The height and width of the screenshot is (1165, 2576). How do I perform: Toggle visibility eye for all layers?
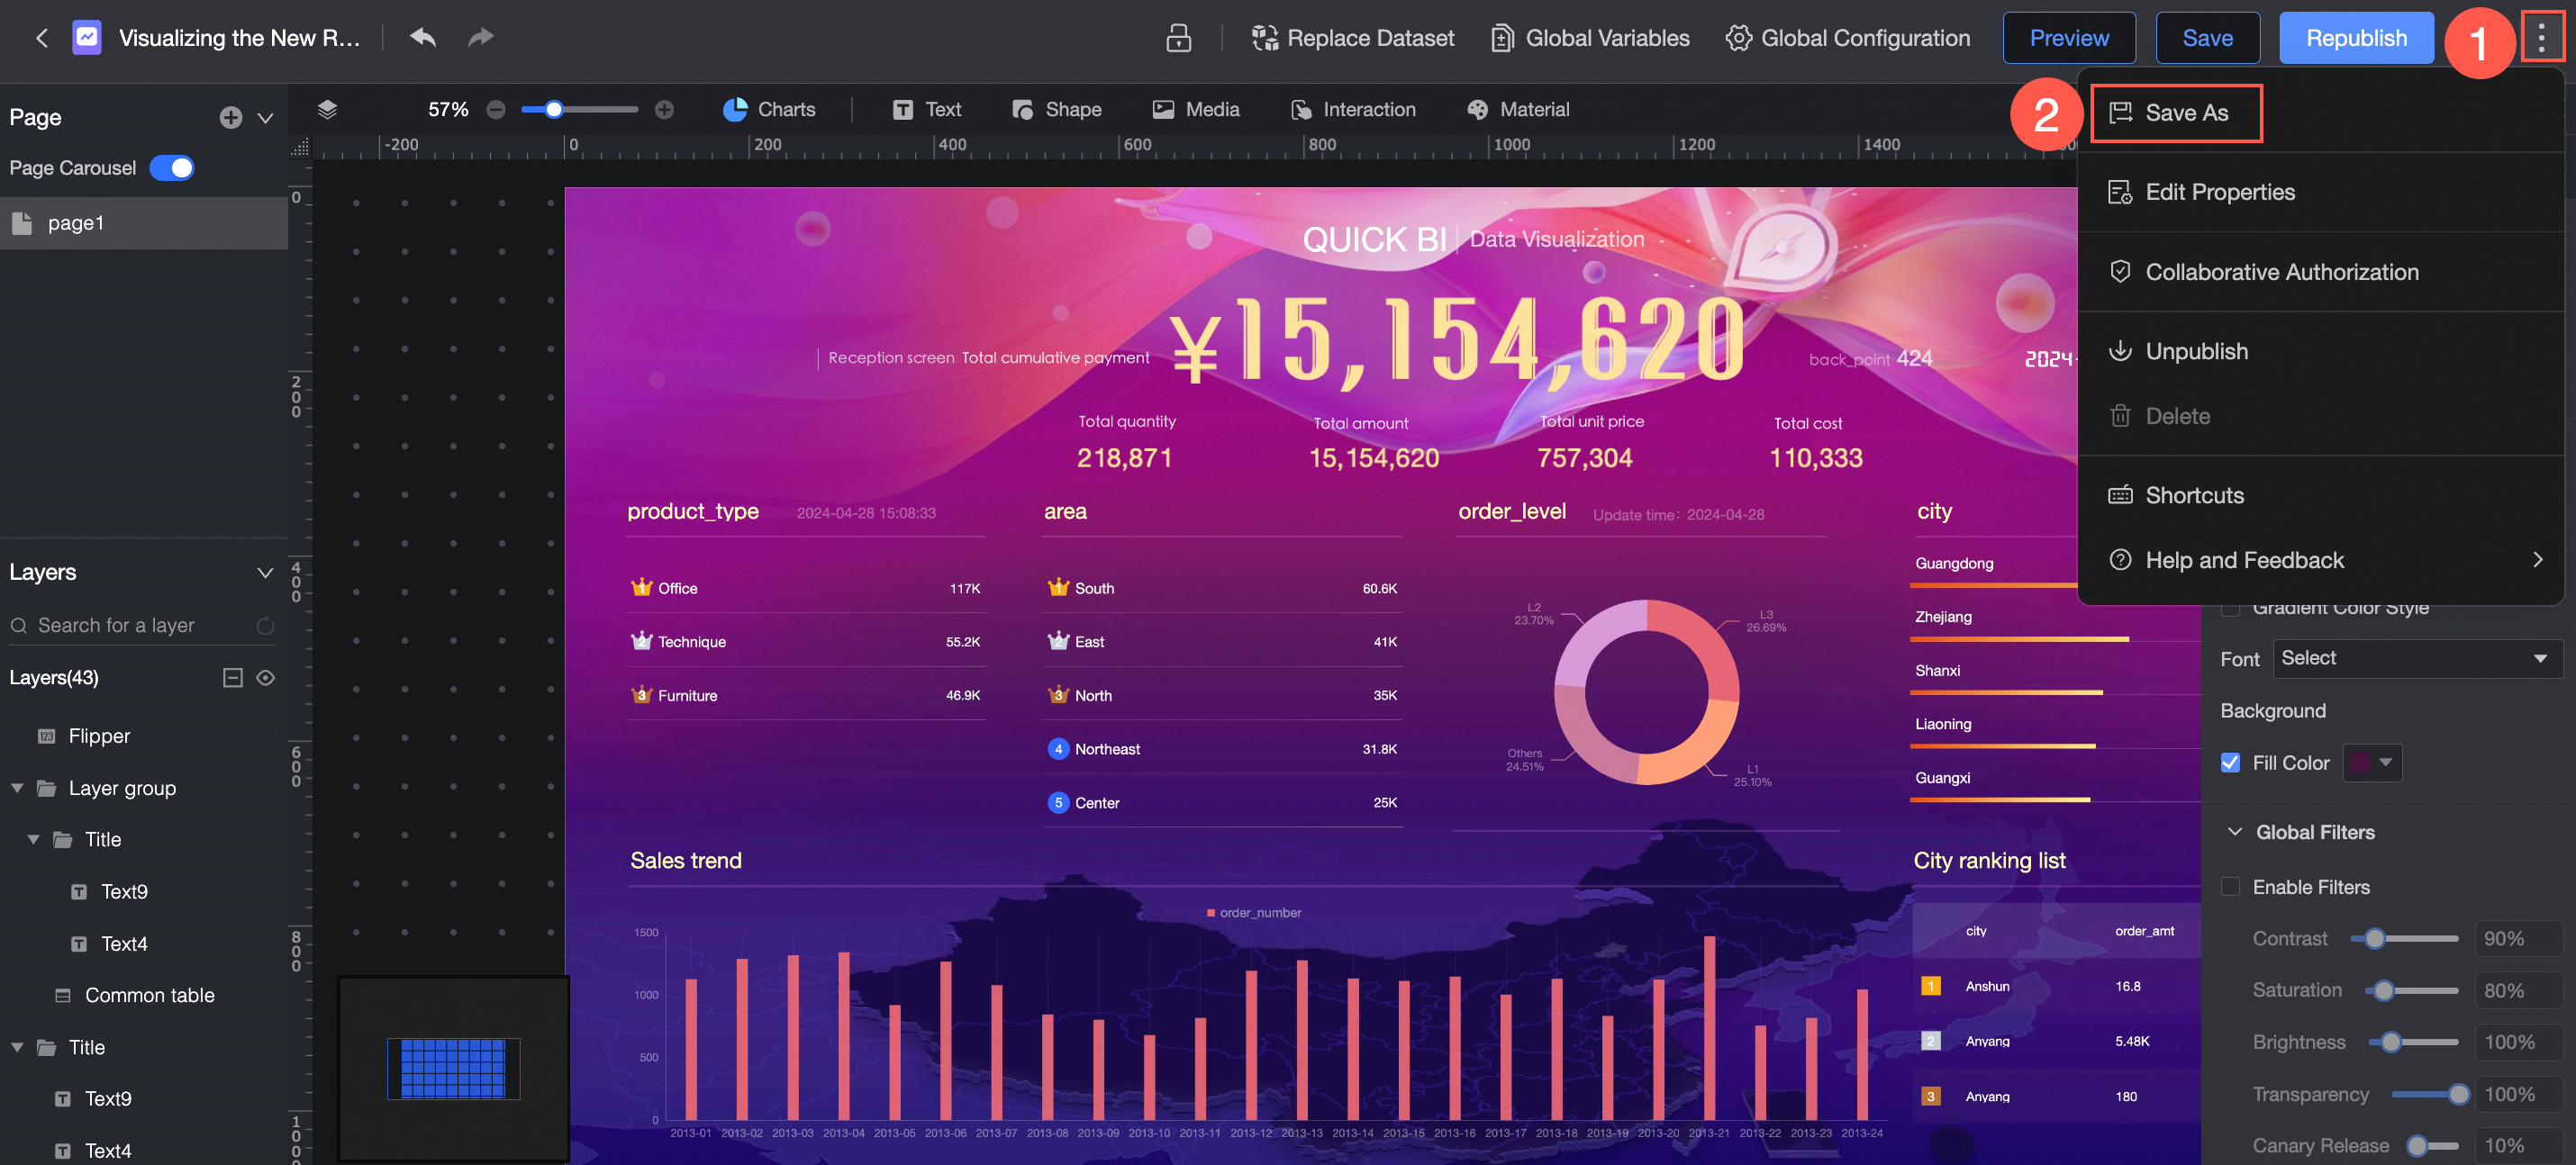click(x=265, y=677)
